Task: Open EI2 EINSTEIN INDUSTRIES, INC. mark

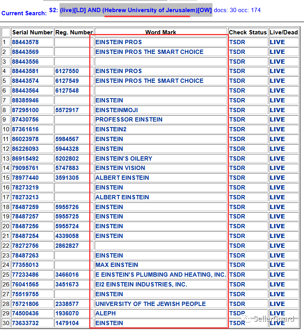Action: coord(141,284)
